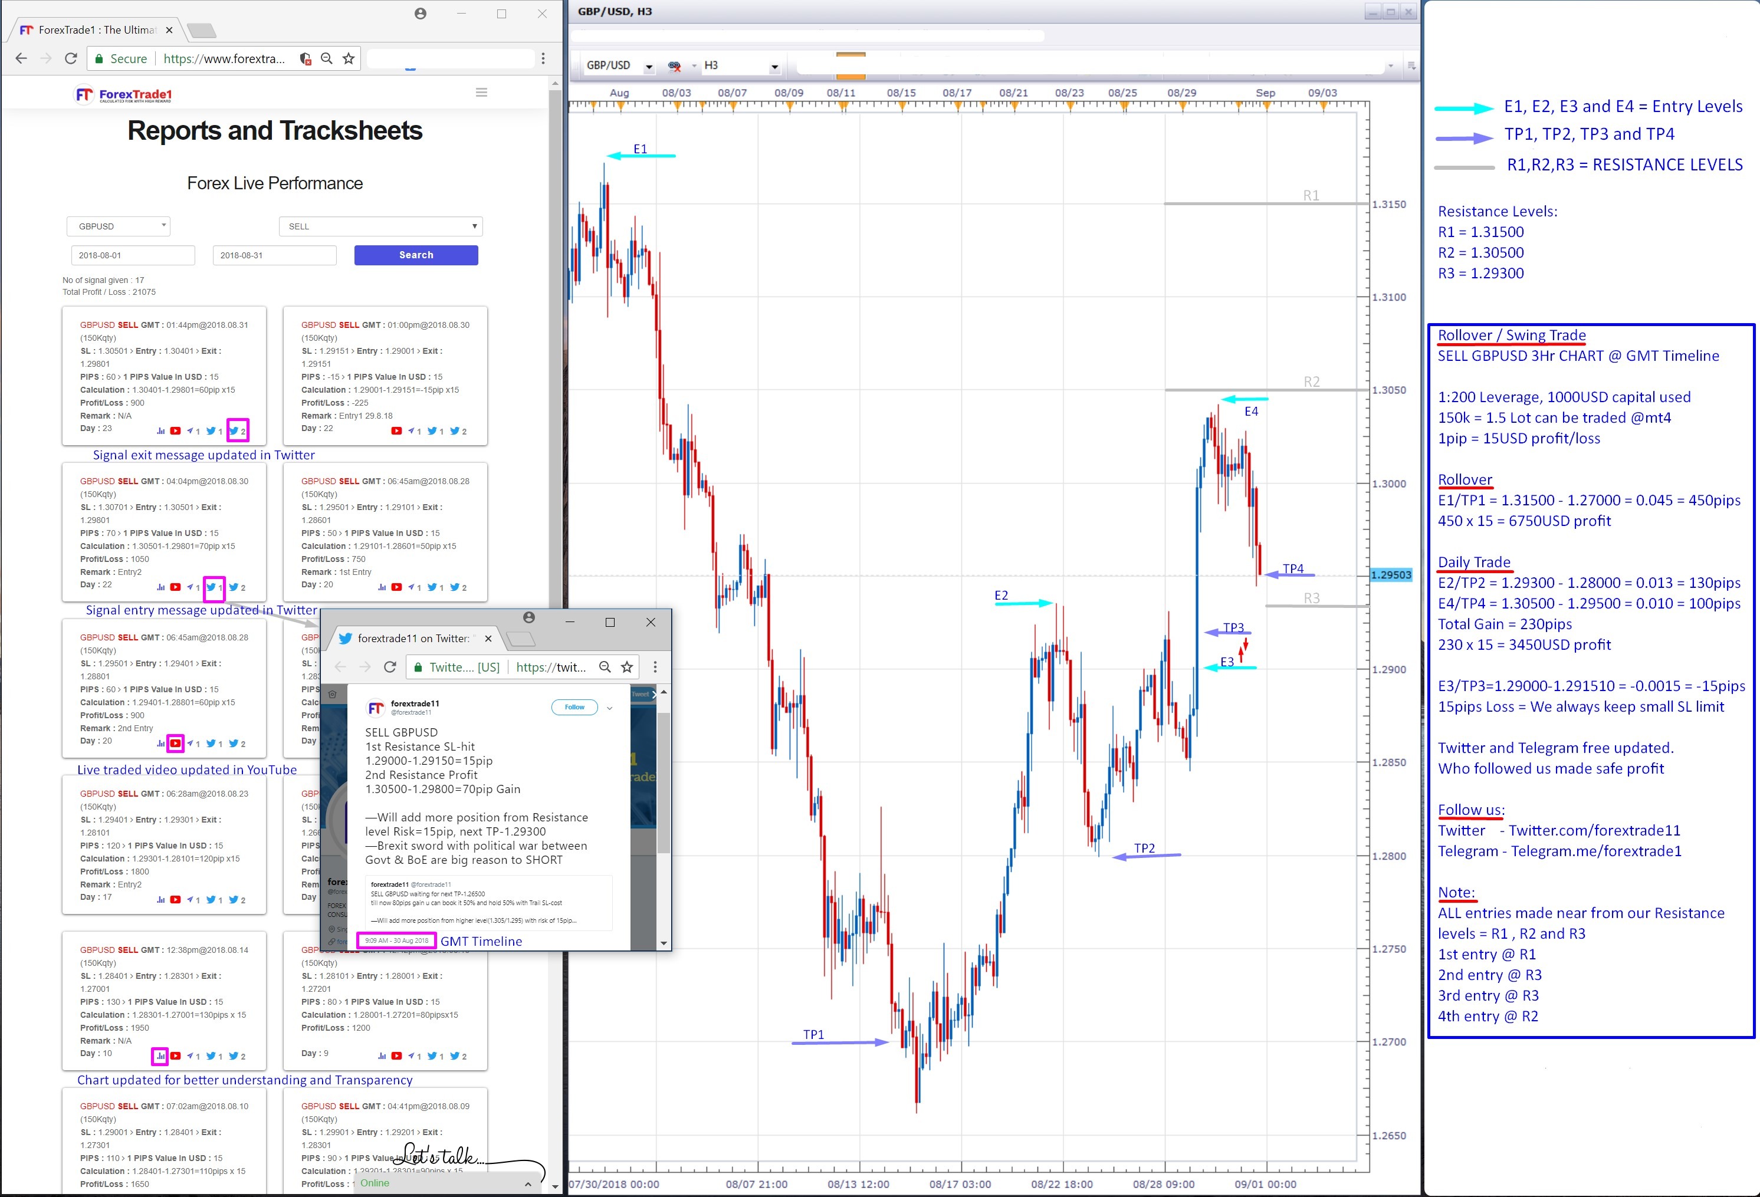Image resolution: width=1760 pixels, height=1197 pixels.
Task: Follow forextrade11 on Twitter
Action: click(575, 707)
